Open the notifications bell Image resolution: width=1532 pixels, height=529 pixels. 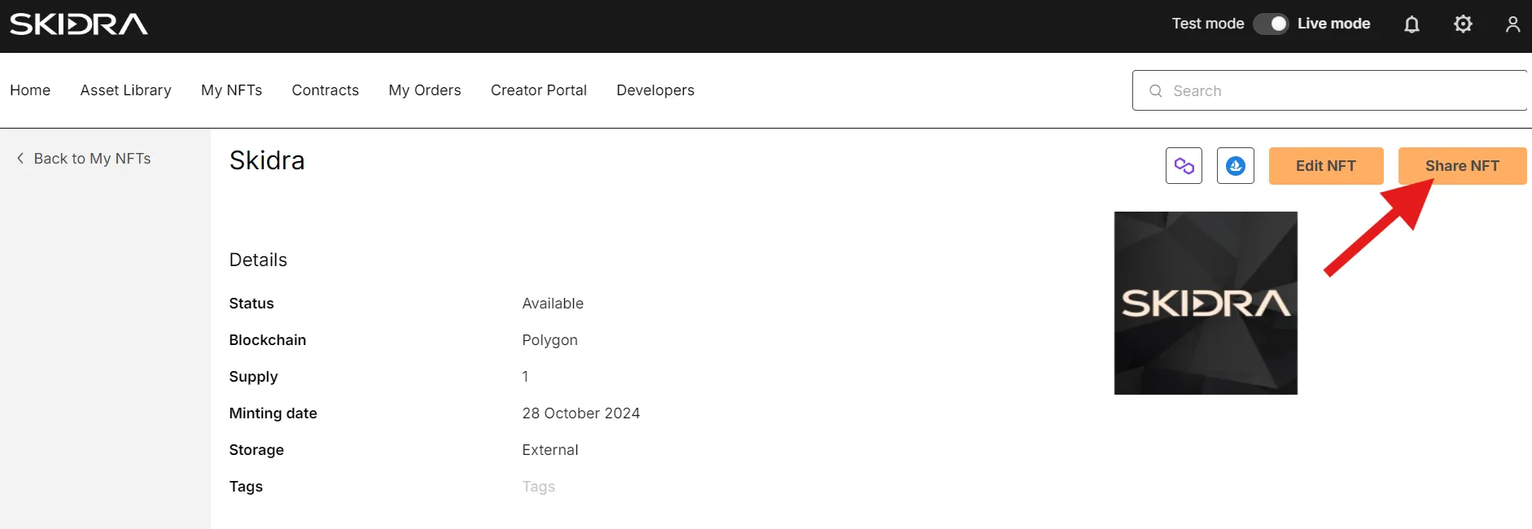click(x=1412, y=24)
